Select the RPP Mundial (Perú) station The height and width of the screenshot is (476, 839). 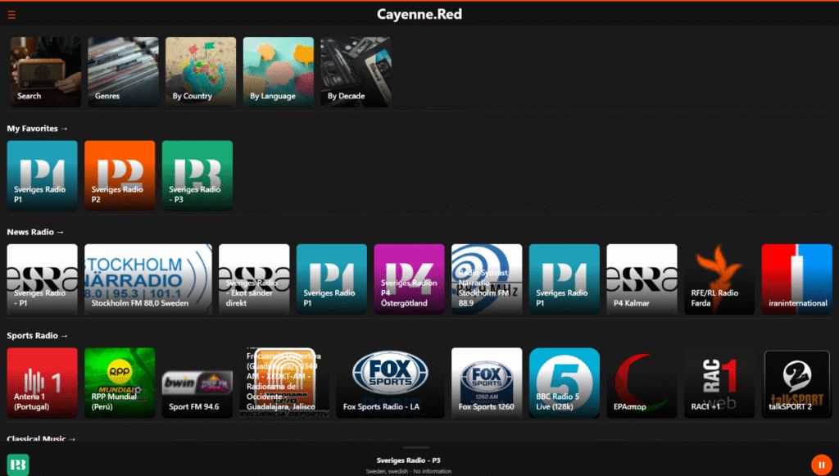click(120, 383)
